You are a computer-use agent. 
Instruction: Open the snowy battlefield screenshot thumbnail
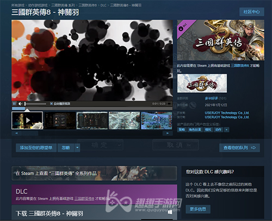tap(125, 121)
